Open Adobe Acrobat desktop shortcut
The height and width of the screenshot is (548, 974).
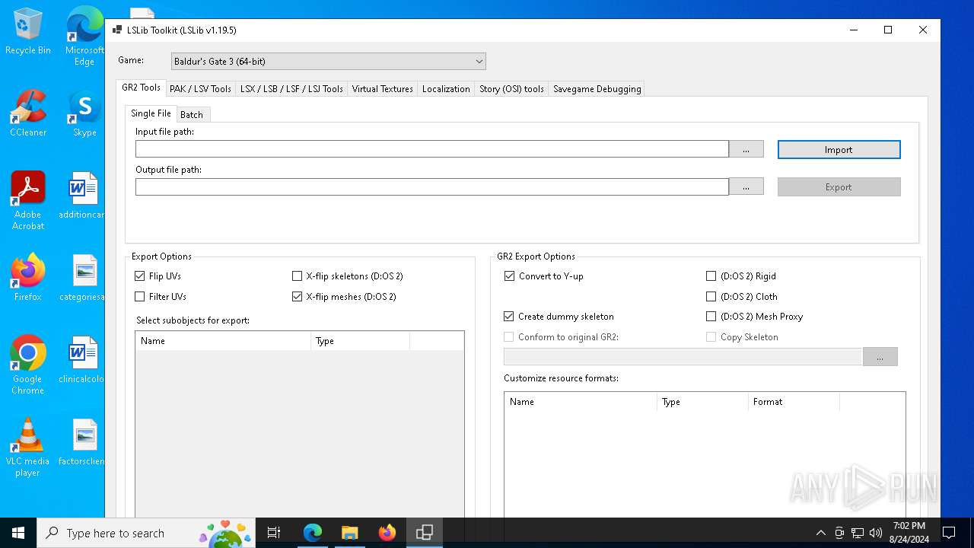point(28,201)
